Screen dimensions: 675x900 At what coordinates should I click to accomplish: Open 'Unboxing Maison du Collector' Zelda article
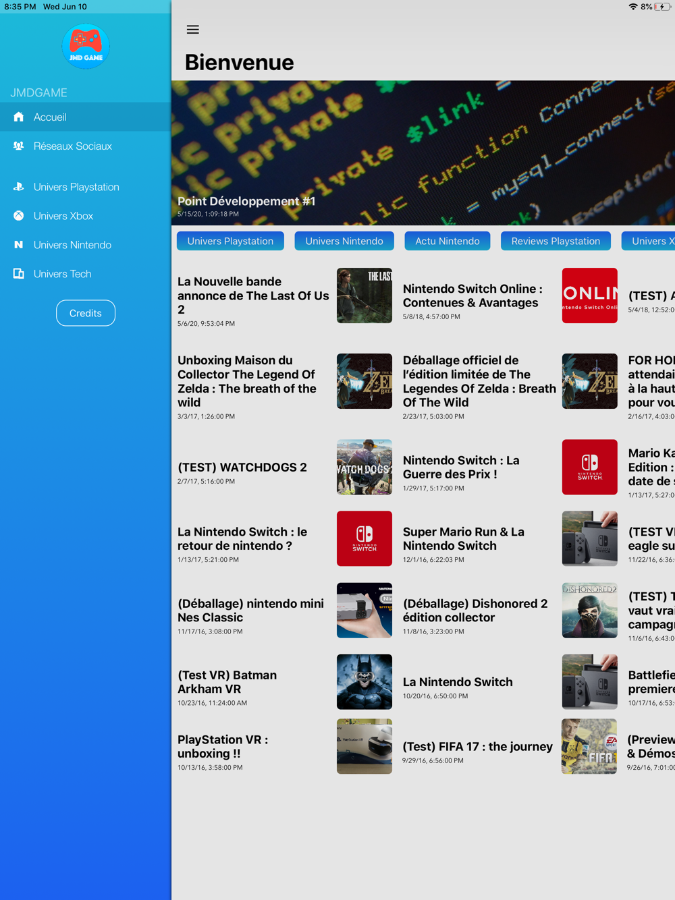247,381
